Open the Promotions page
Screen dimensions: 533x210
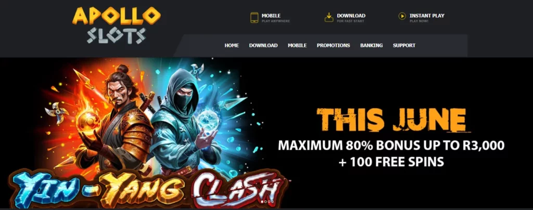333,45
